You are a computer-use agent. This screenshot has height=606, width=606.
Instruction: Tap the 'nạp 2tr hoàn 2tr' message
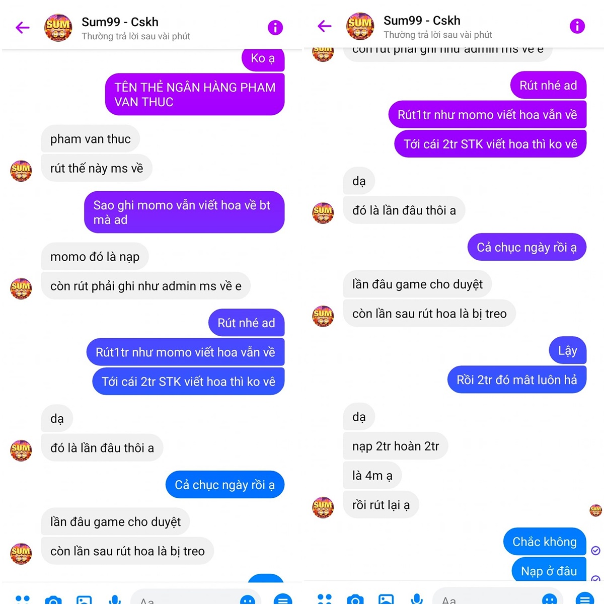click(x=396, y=446)
